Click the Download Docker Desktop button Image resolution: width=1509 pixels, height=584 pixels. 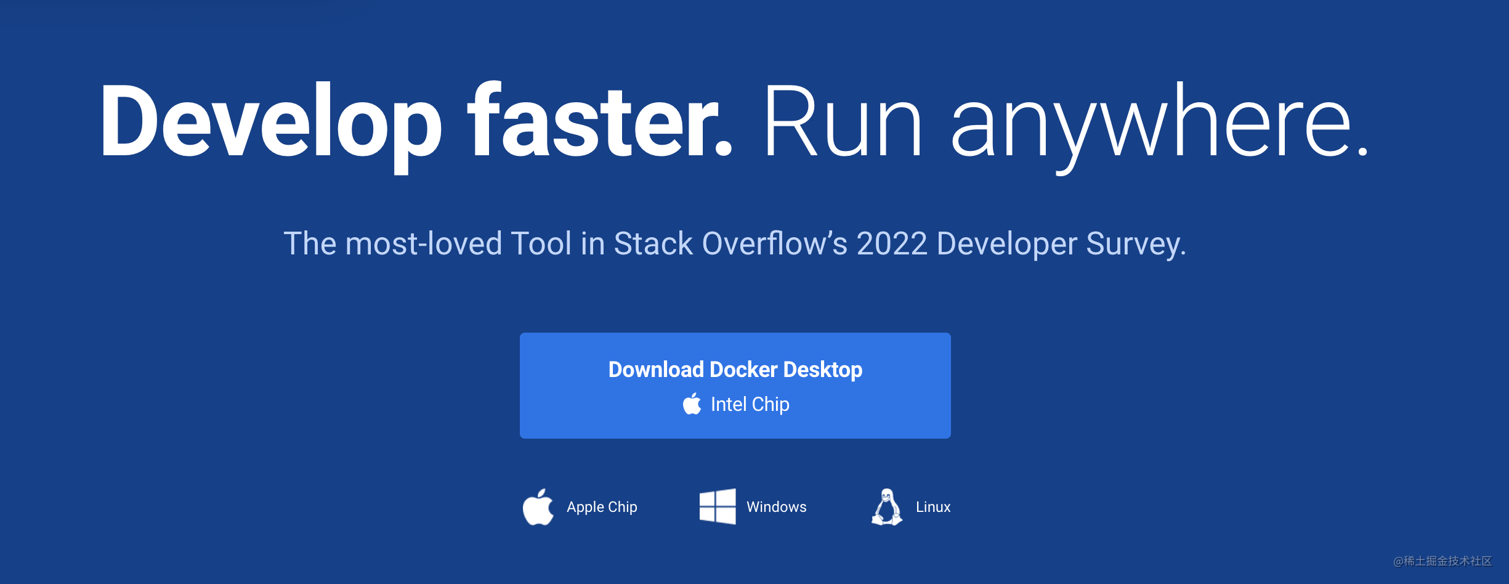coord(735,386)
